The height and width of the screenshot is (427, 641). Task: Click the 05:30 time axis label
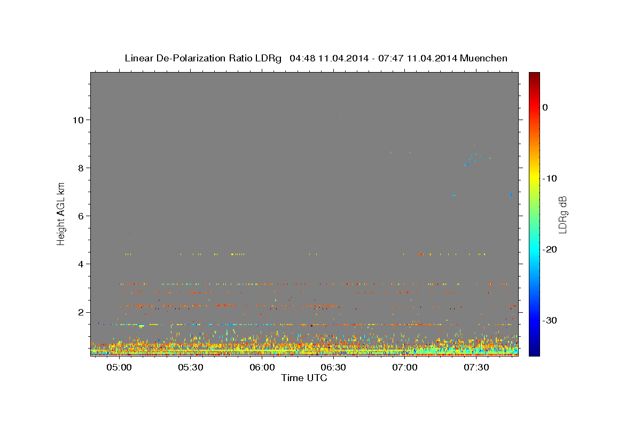191,368
